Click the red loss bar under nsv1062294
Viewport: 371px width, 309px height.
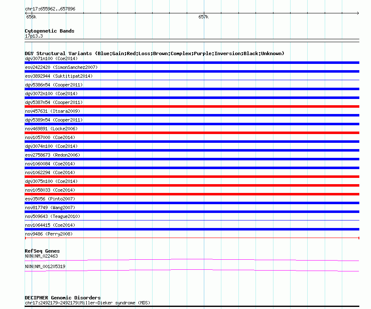192,177
